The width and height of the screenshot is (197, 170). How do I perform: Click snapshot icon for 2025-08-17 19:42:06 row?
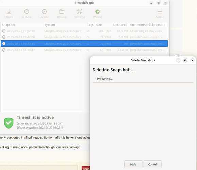click(x=4, y=37)
